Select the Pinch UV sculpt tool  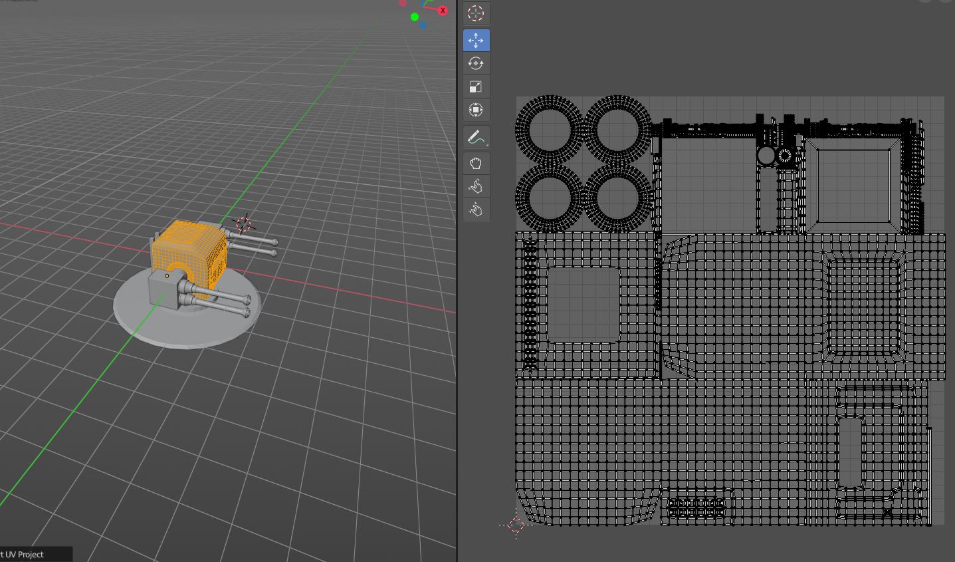tap(476, 210)
